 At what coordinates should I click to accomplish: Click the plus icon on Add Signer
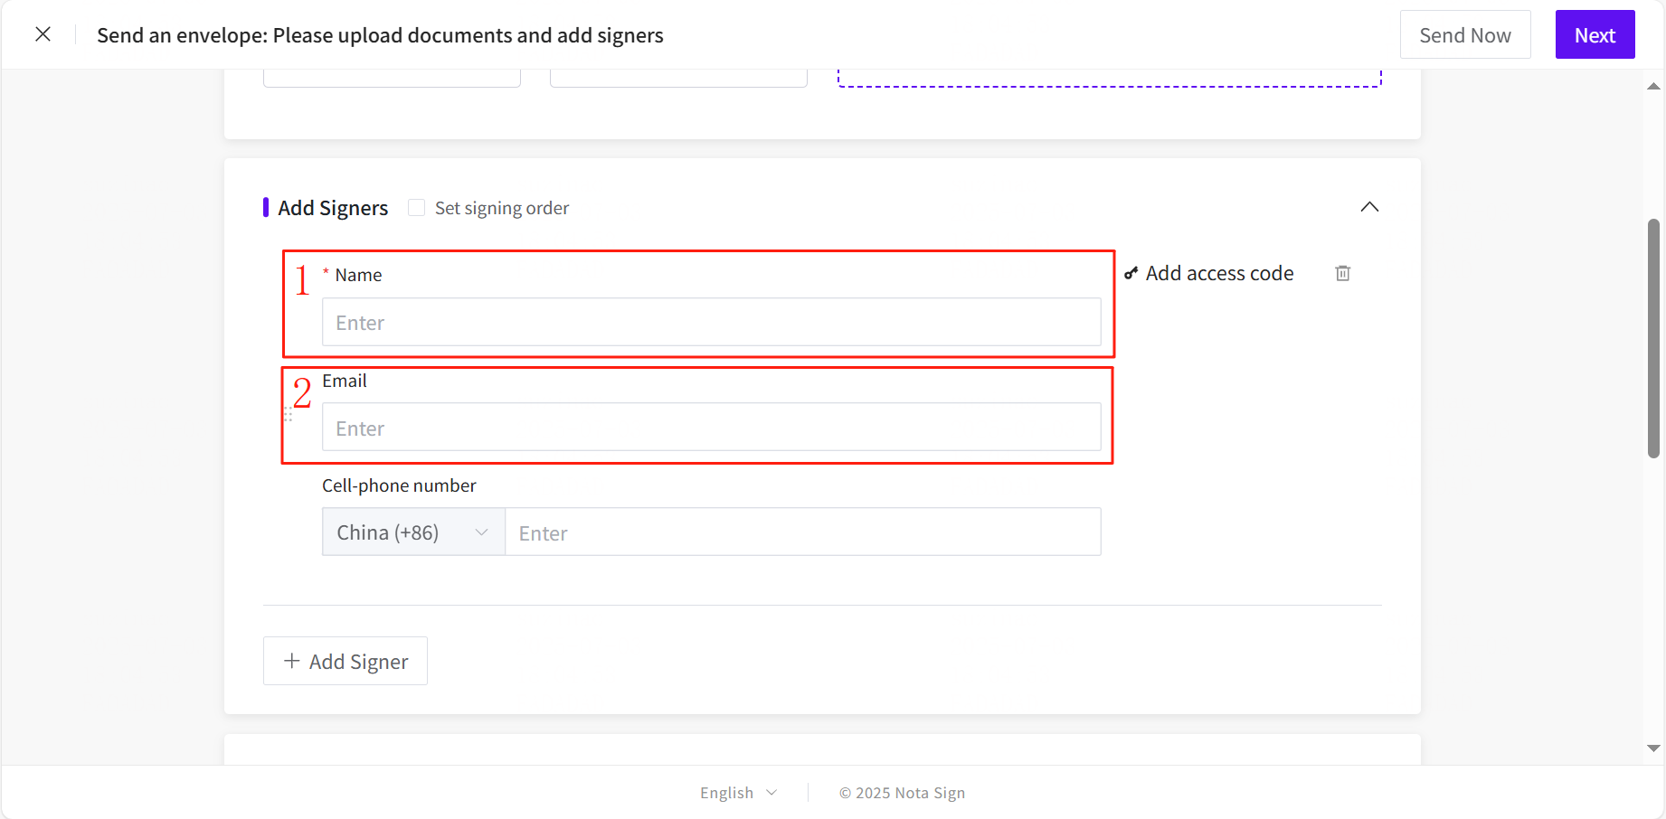[x=291, y=661]
